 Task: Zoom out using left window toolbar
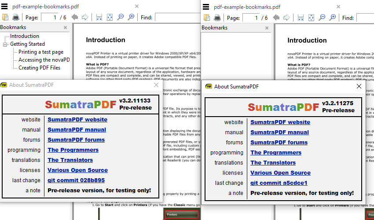click(x=121, y=17)
